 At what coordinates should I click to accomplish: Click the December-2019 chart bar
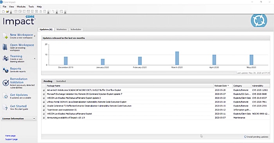66,61
